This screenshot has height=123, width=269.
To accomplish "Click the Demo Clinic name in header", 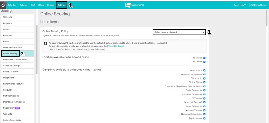I will click(138, 5).
